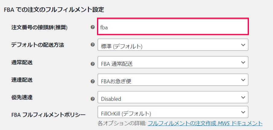Click help icon beside 速達配送
Image resolution: width=273 pixels, height=130 pixels.
[93, 81]
